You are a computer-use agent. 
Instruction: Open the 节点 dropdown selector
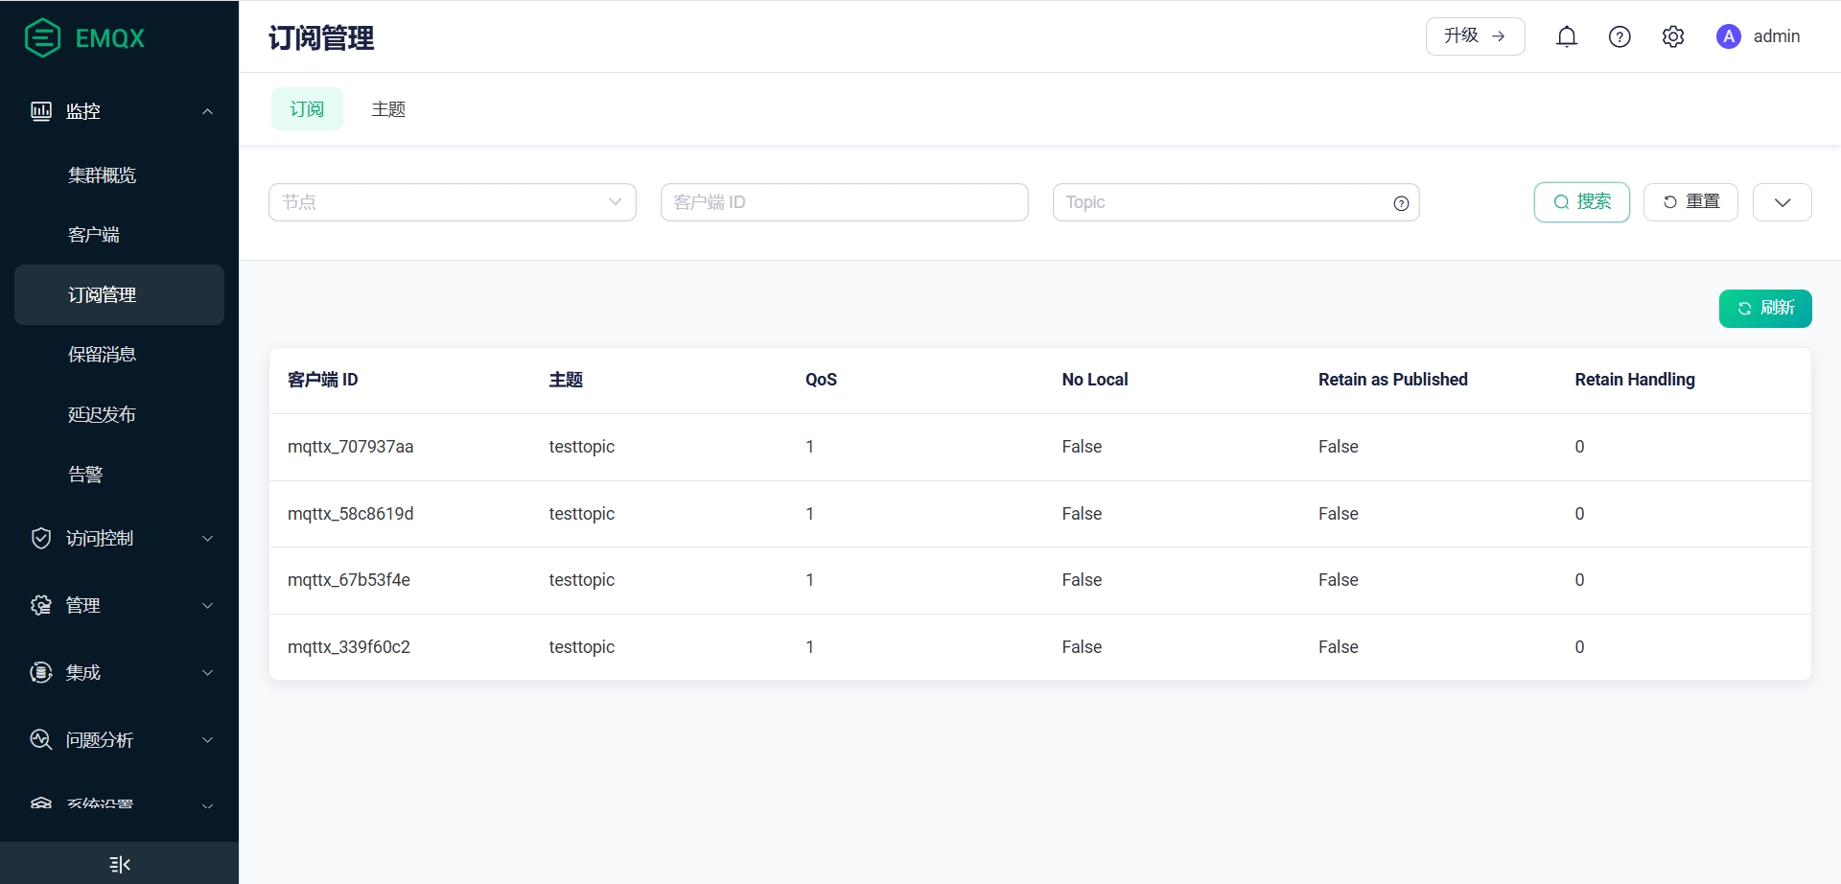452,202
